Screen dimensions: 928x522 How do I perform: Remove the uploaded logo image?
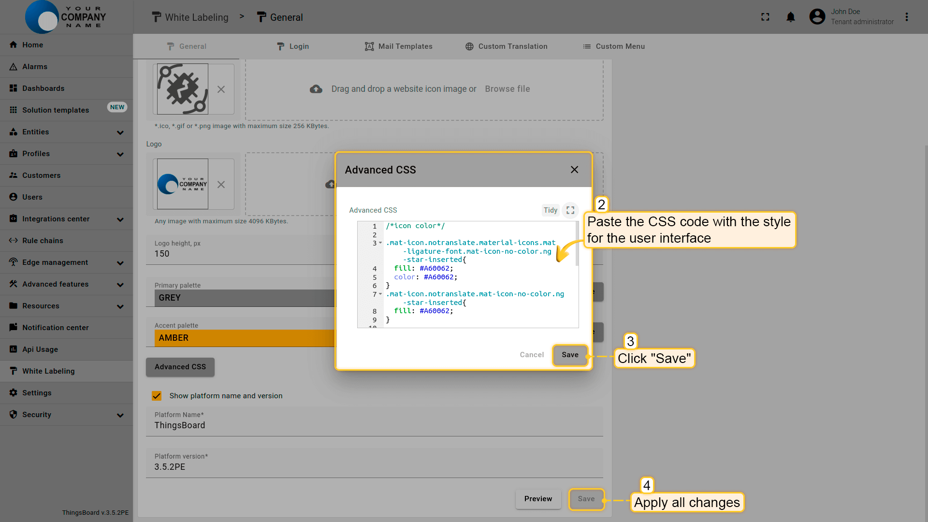click(221, 185)
